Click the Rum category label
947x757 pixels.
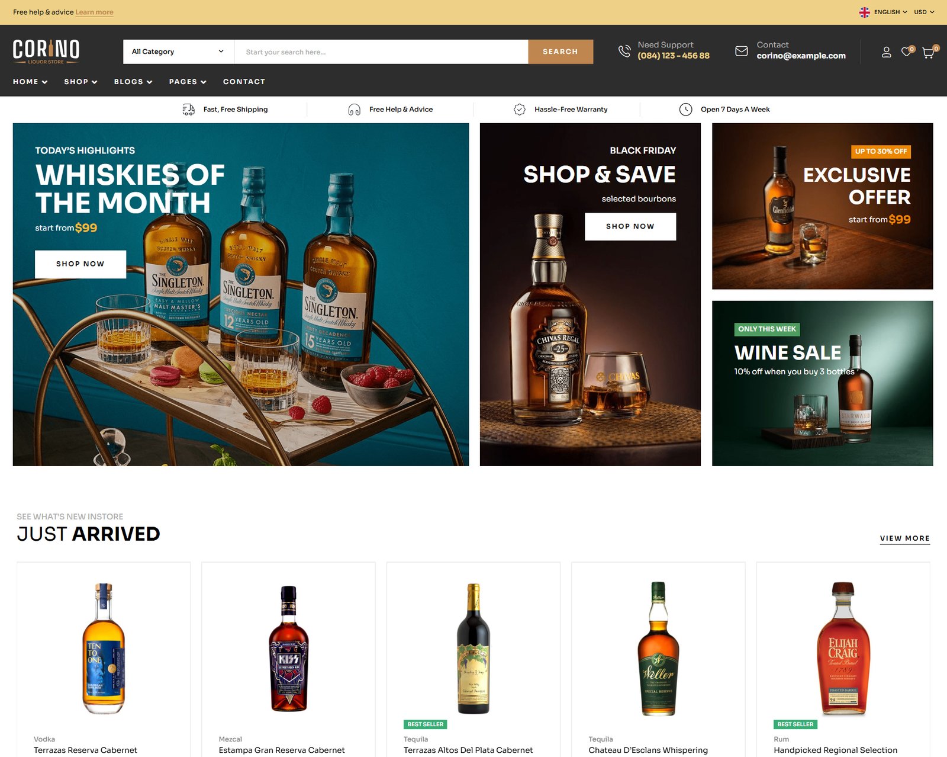coord(781,739)
